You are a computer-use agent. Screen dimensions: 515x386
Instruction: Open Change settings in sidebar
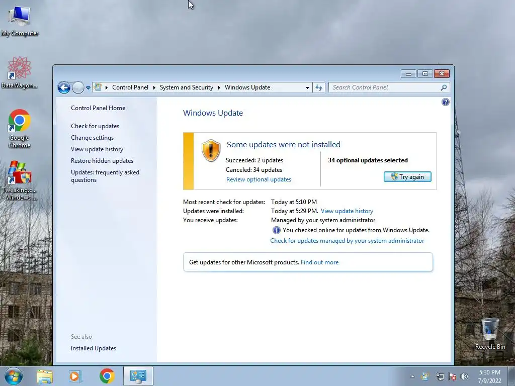93,138
